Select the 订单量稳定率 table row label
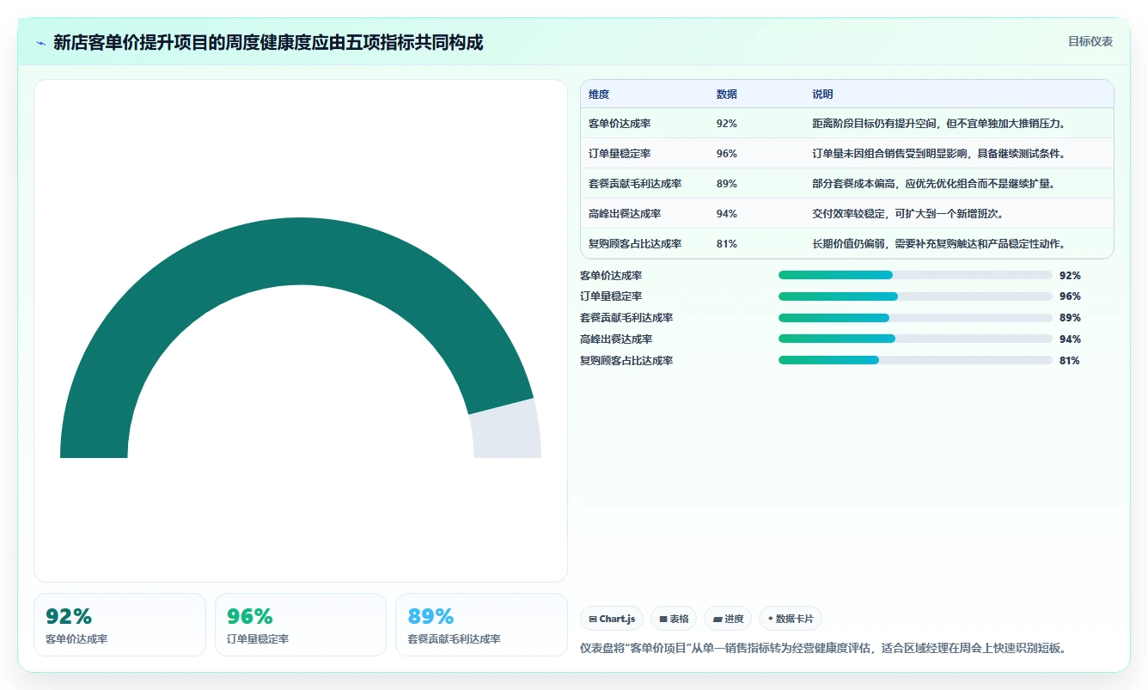The height and width of the screenshot is (690, 1148). (620, 154)
